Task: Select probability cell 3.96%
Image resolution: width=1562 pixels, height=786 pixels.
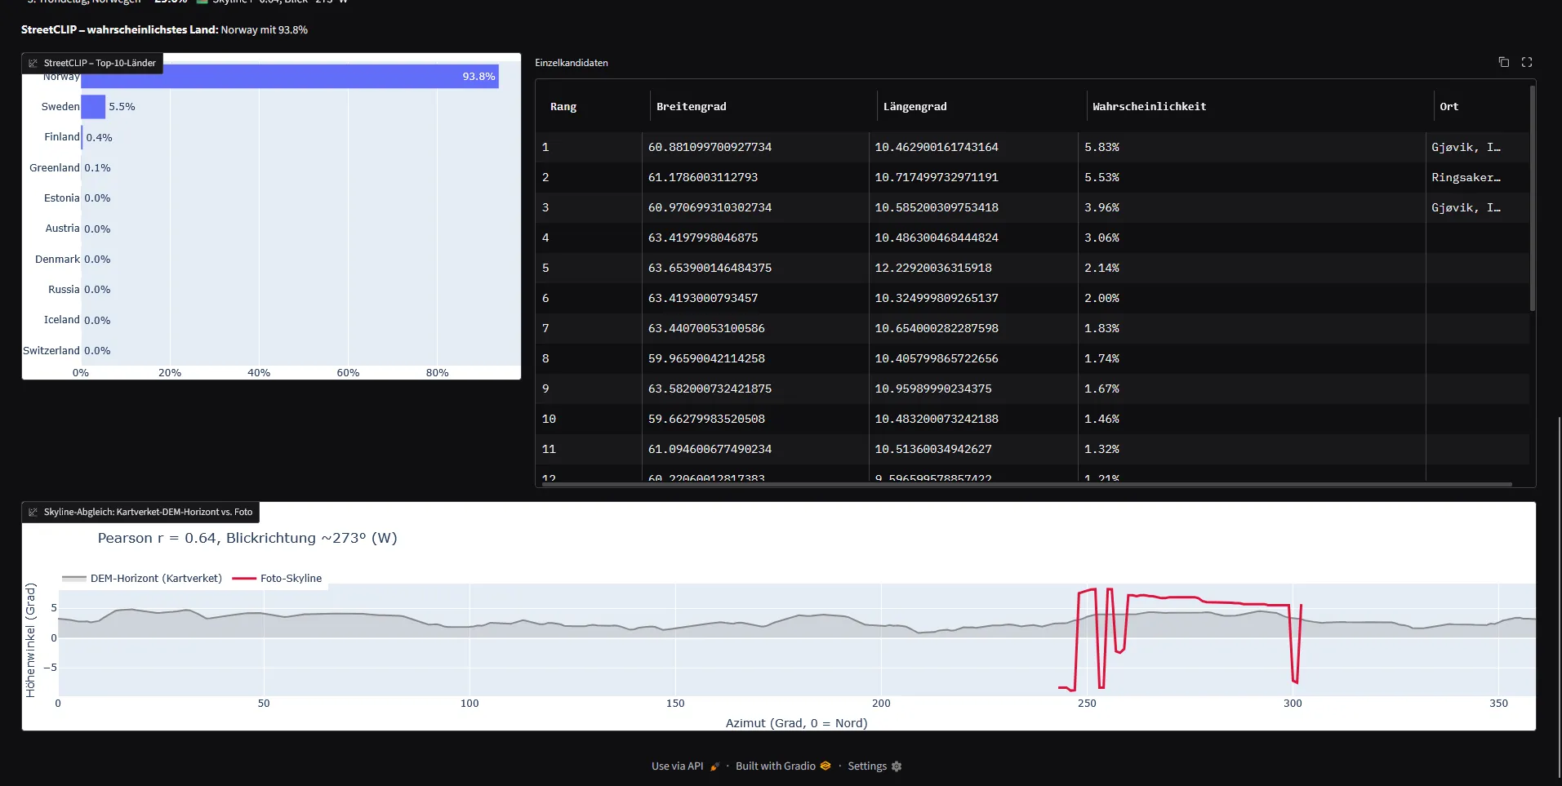Action: pos(1253,207)
